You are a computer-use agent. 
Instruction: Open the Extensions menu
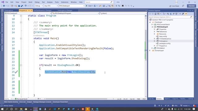coord(65,2)
